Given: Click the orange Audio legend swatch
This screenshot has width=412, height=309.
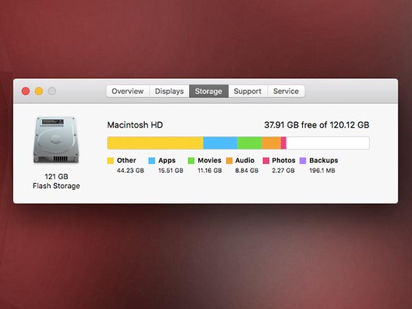Looking at the screenshot, I should pyautogui.click(x=229, y=161).
